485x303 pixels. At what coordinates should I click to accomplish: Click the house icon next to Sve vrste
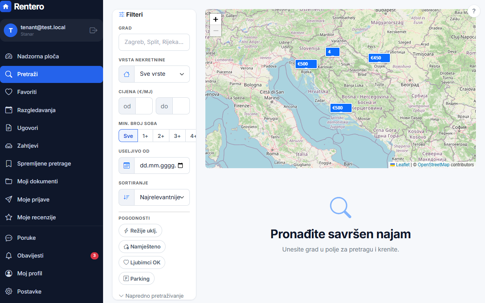127,74
